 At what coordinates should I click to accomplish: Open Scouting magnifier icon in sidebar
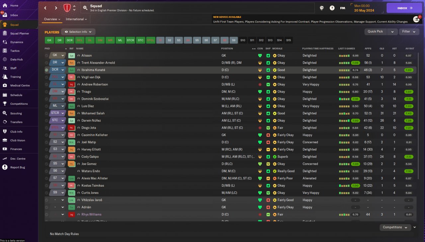tap(5, 113)
